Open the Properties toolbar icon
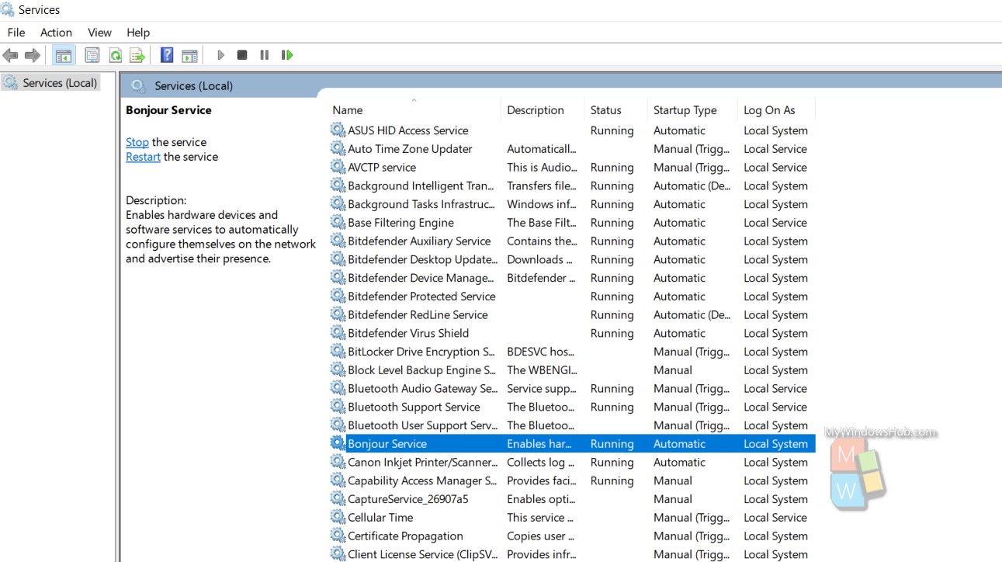This screenshot has width=1002, height=562. point(92,55)
